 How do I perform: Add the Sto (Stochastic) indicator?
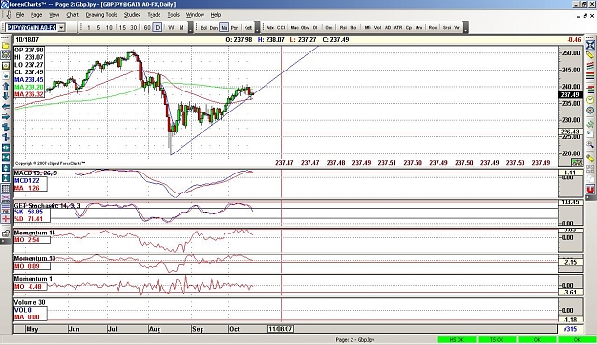pyautogui.click(x=352, y=28)
